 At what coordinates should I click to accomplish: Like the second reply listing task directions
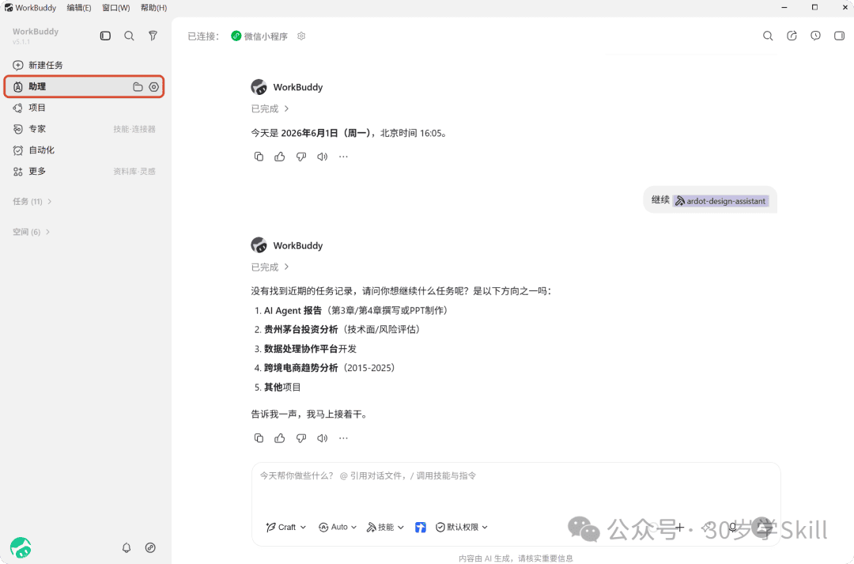pos(280,438)
